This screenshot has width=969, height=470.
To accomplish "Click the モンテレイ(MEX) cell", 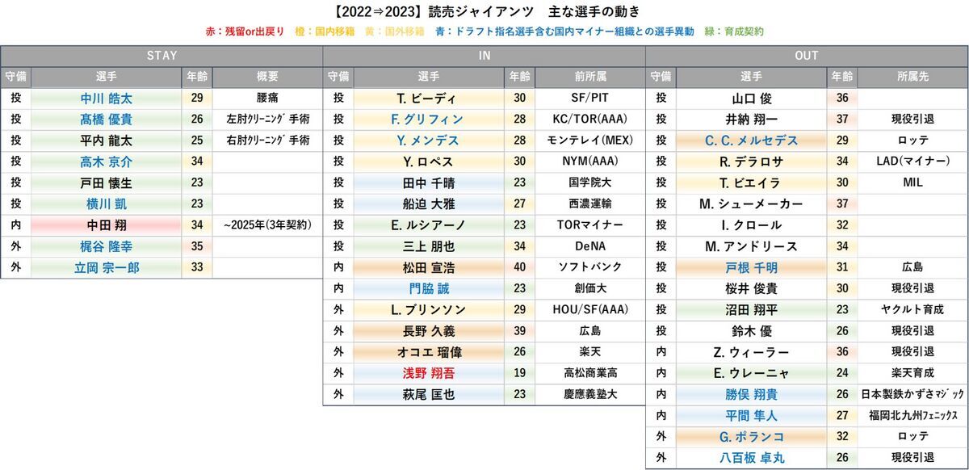I will (589, 141).
